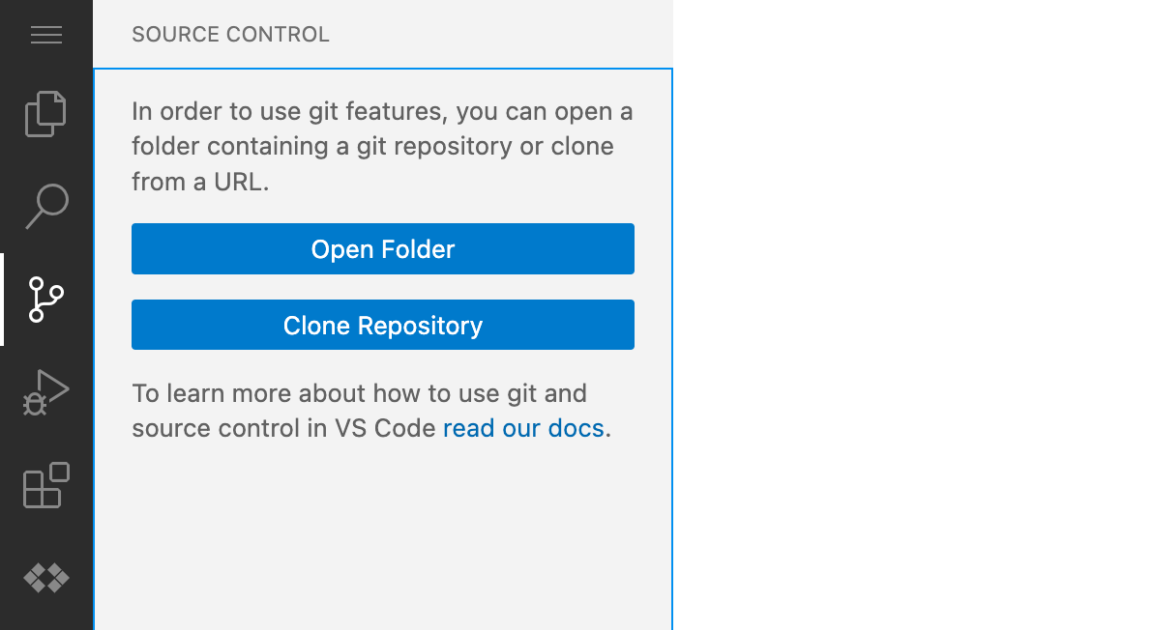Click the divider between side bar and editor
Image resolution: width=1153 pixels, height=630 pixels.
pyautogui.click(x=673, y=315)
